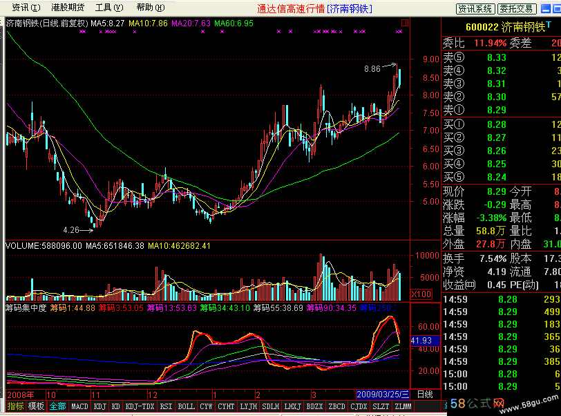Switch to the 模板 tab
Viewport: 561px width, 416px height.
click(37, 406)
